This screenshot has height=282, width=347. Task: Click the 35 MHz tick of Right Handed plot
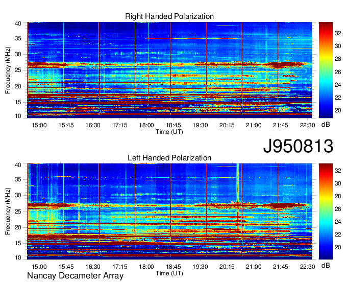coord(18,38)
